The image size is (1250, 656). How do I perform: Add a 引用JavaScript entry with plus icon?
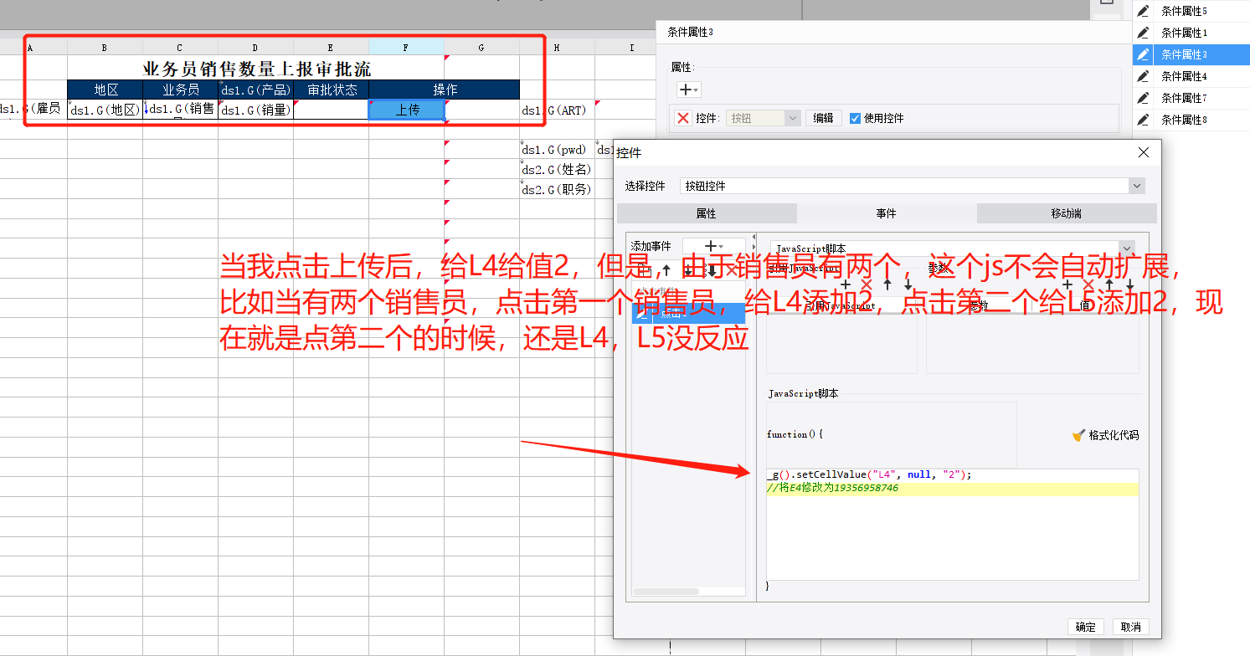click(846, 284)
